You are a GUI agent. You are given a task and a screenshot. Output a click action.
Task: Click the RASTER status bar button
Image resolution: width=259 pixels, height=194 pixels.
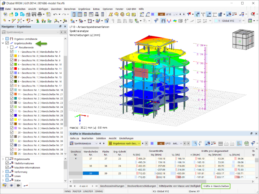pos(77,191)
